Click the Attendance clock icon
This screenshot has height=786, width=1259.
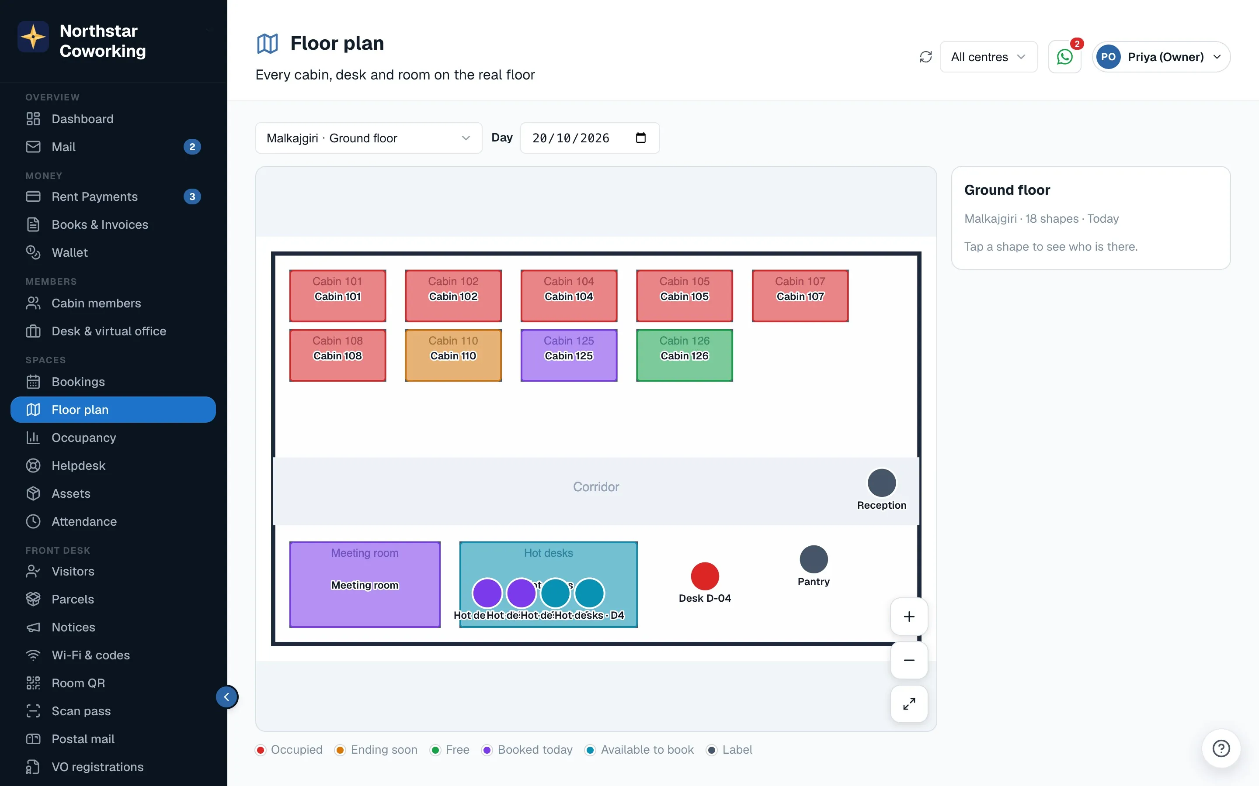tap(33, 522)
